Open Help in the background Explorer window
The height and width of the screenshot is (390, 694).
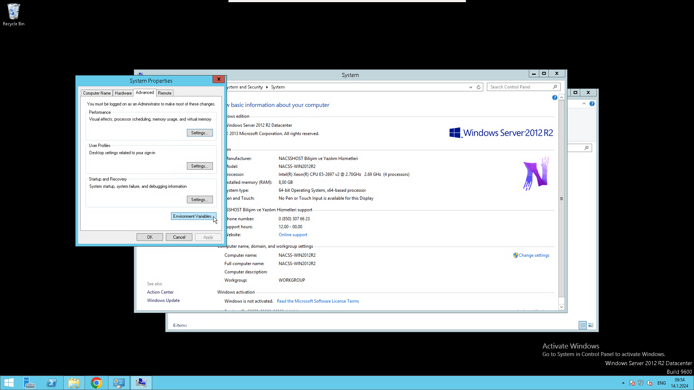pyautogui.click(x=592, y=104)
